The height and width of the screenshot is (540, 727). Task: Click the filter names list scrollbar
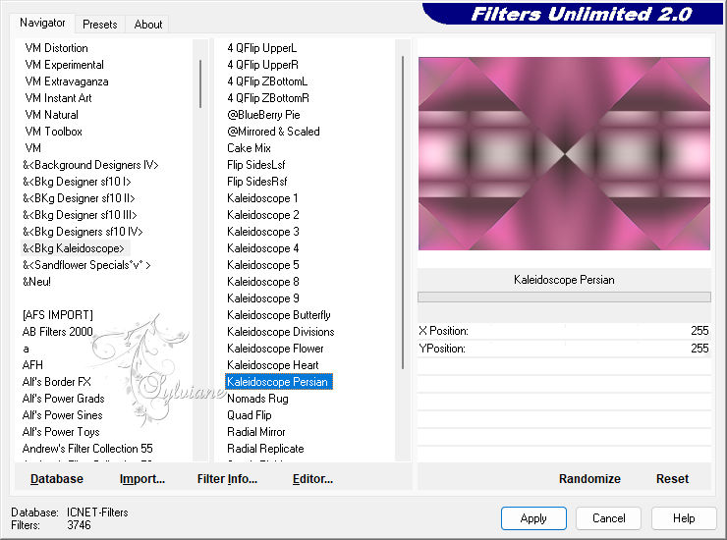click(x=403, y=212)
